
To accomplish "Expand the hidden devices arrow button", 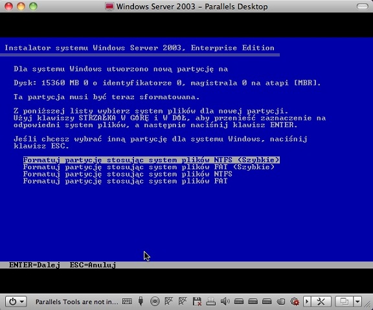I will (x=307, y=302).
